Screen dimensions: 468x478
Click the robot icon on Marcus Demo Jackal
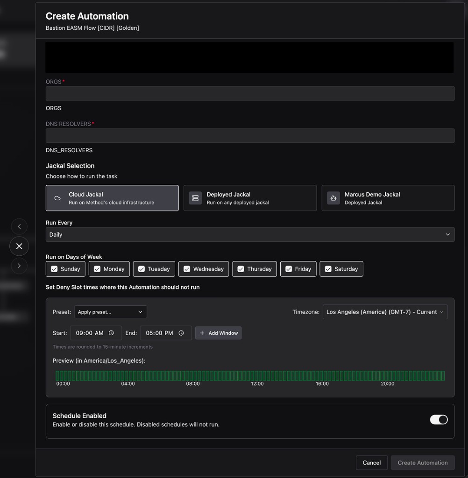click(x=333, y=198)
